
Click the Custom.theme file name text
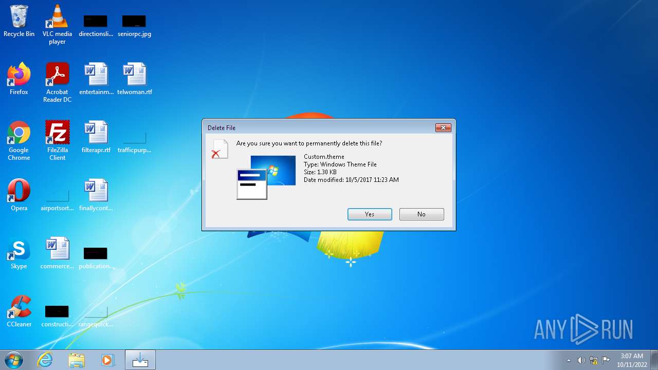click(x=324, y=157)
